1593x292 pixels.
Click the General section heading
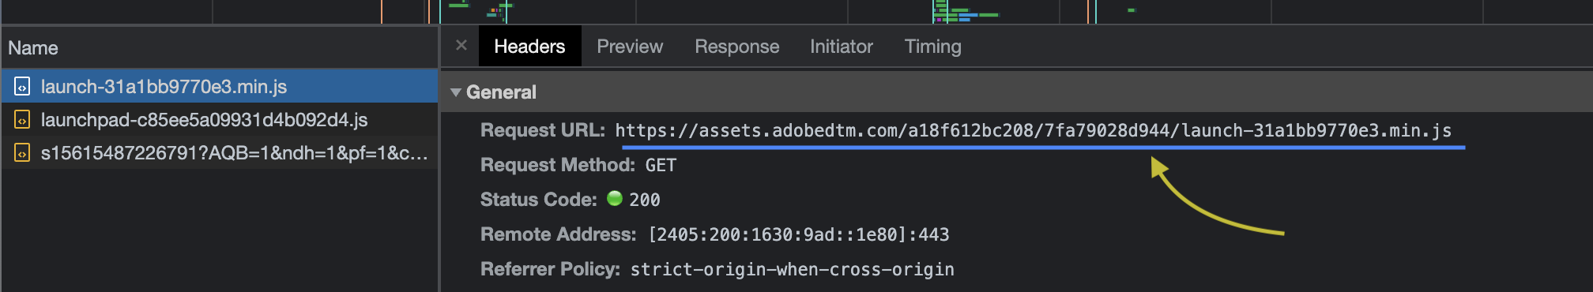tap(501, 92)
